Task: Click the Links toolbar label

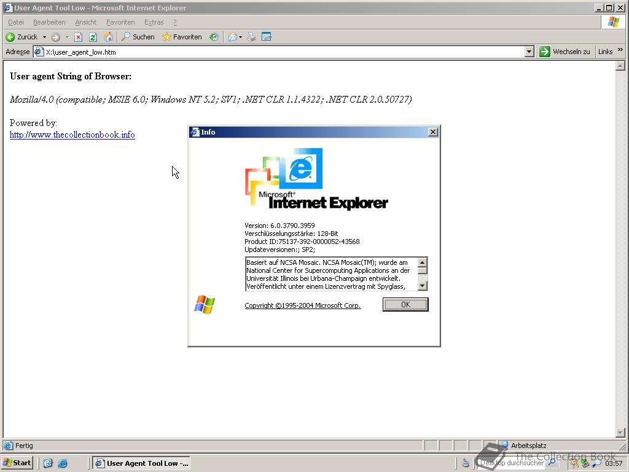Action: click(605, 52)
